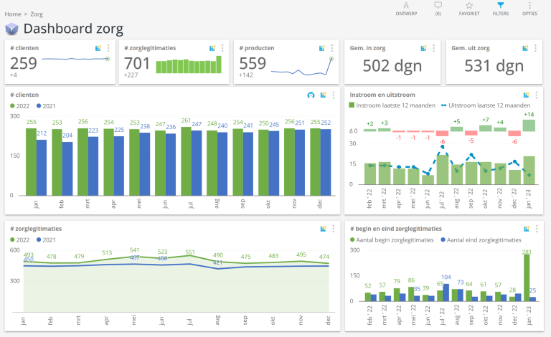Viewport: 551px width, 337px height.
Task: Open the Filters panel
Action: coord(500,8)
